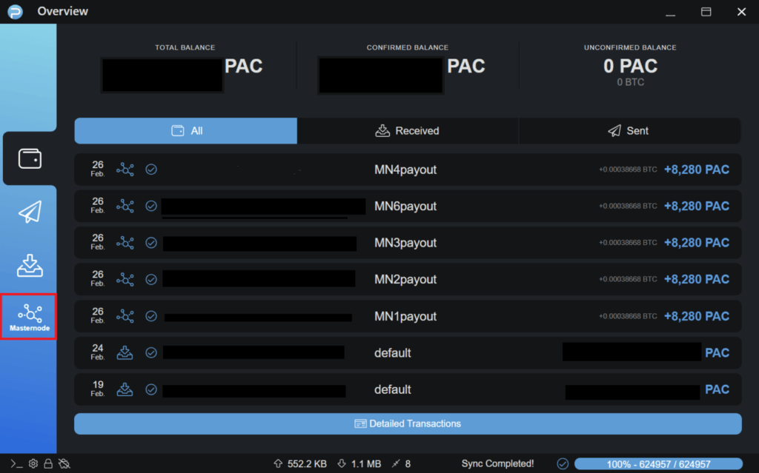Click the PAC logo in title bar
Screen dimensions: 759x473
(15, 12)
